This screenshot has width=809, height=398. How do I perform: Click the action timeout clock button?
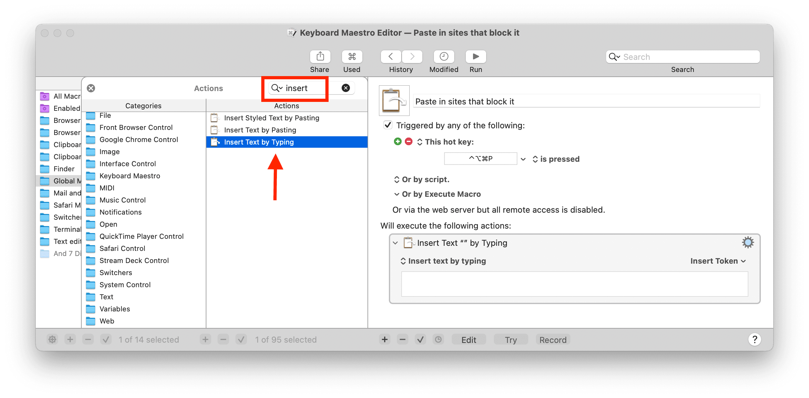(438, 340)
